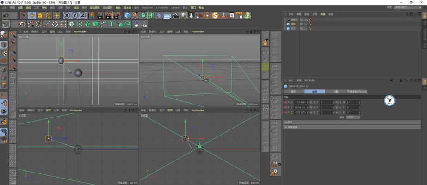The image size is (427, 185).
Task: Toggle layer checkbox of 摄像机 row
Action: [x=302, y=19]
